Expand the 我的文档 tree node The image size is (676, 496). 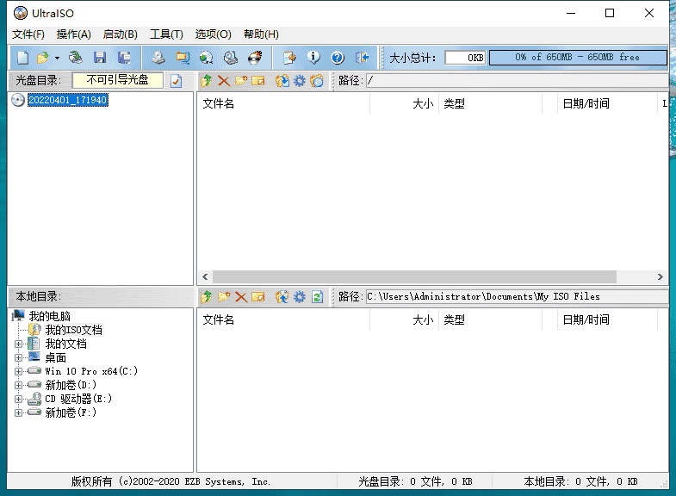tap(19, 344)
